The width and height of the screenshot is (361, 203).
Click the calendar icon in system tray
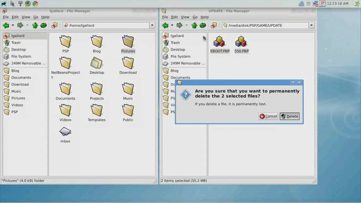pos(322,4)
